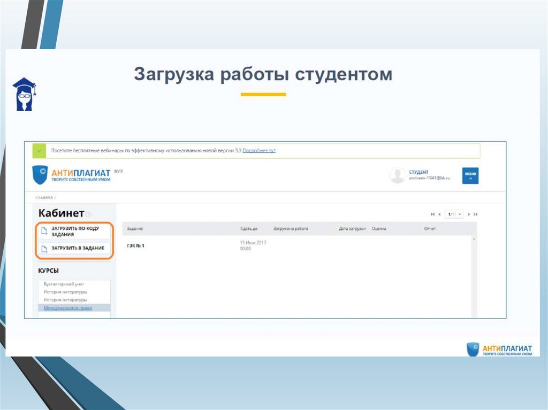Viewport: 548px width, 410px height.
Task: Select the Международное право course
Action: coord(68,308)
